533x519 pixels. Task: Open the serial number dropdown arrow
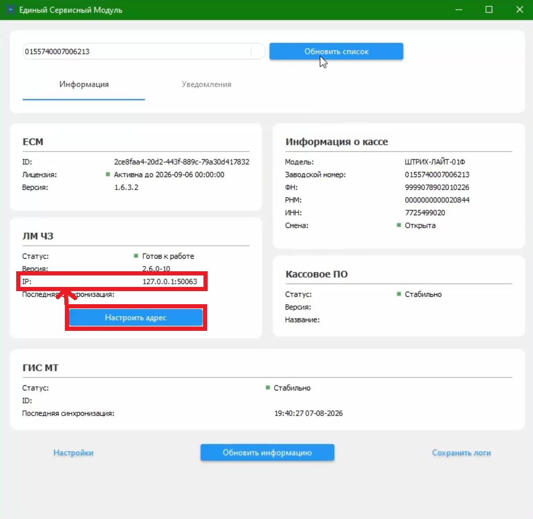pyautogui.click(x=258, y=52)
